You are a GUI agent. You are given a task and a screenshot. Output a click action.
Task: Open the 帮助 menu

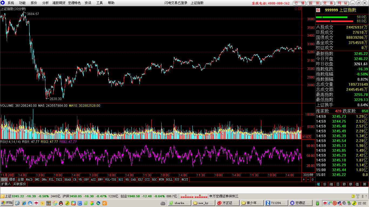coord(111,3)
